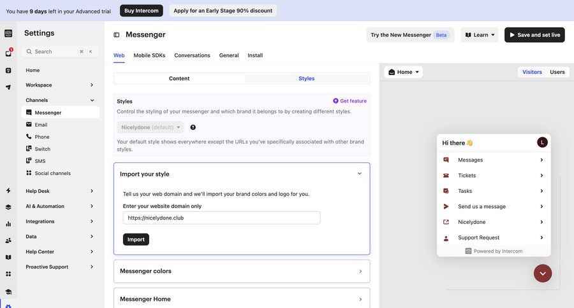Viewport: 574px width, 308px height.
Task: Collapse the Channels settings section
Action: click(x=60, y=100)
